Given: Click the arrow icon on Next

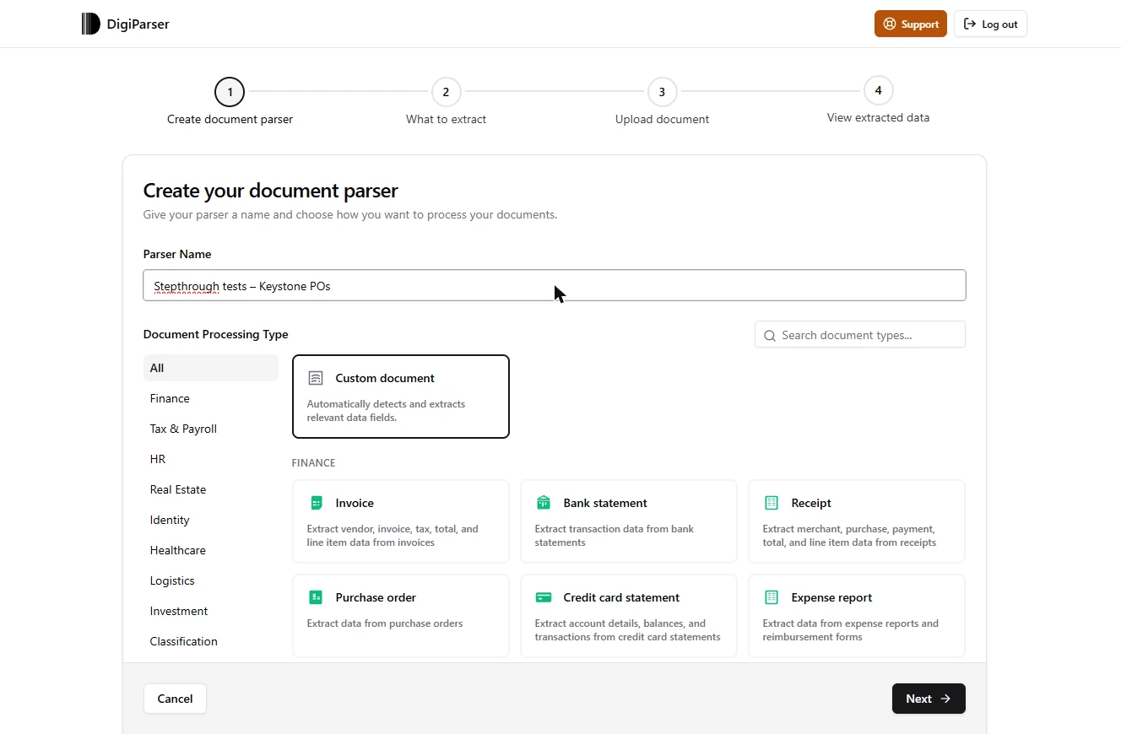Looking at the screenshot, I should click(945, 699).
